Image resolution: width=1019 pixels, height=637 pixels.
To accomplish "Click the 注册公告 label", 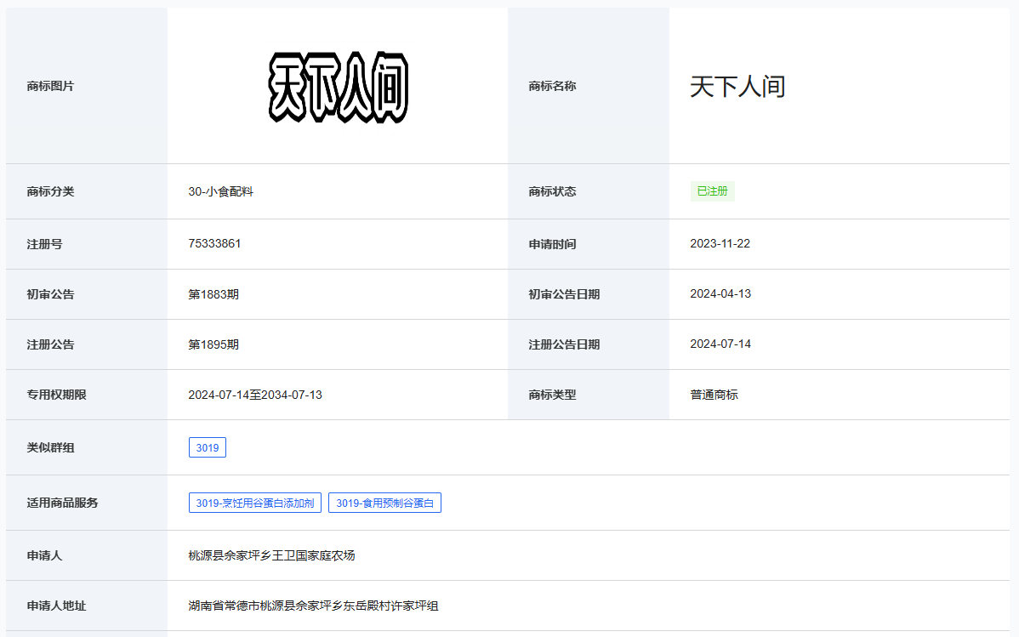I will 51,344.
